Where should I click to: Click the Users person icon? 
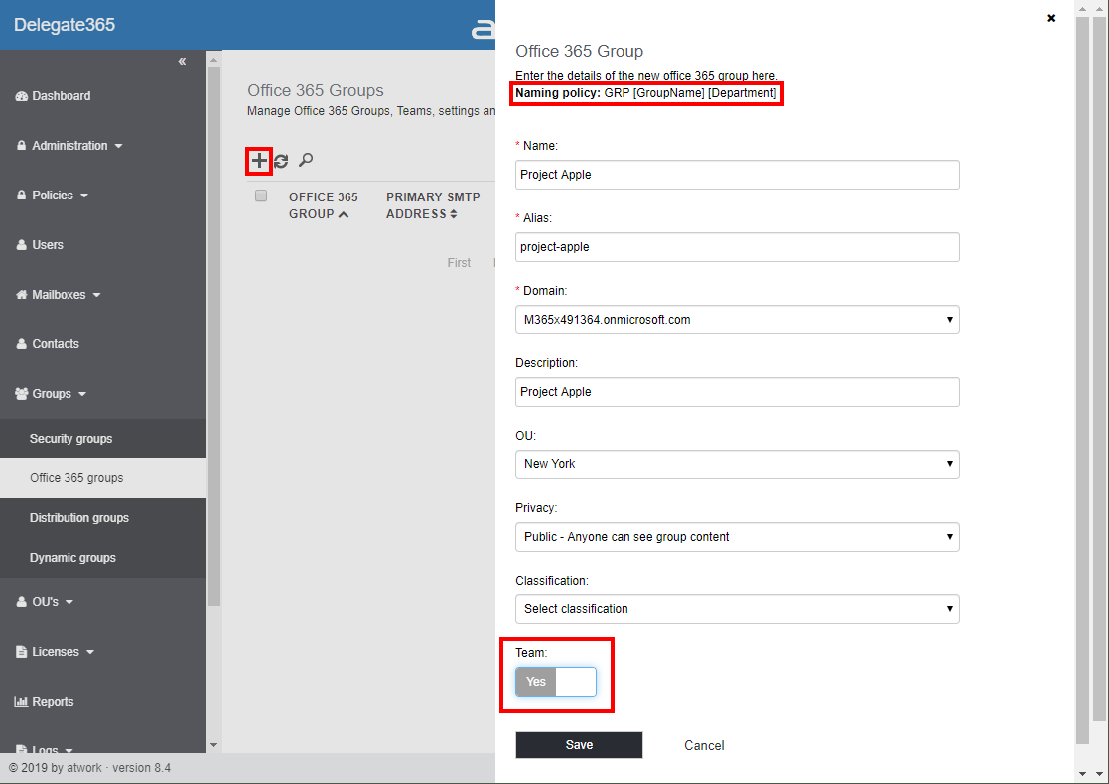point(21,244)
